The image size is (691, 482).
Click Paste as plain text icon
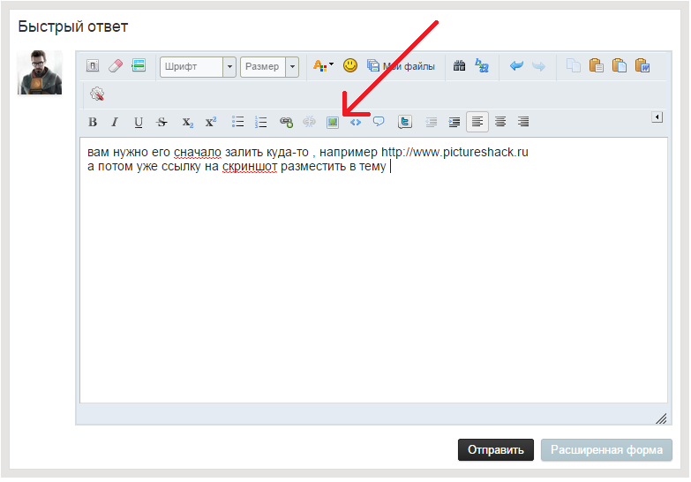click(620, 65)
